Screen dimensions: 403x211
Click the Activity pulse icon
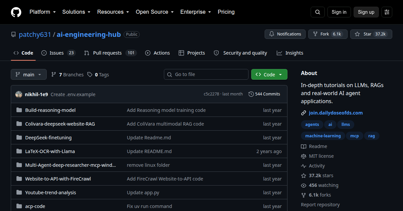tap(304, 166)
